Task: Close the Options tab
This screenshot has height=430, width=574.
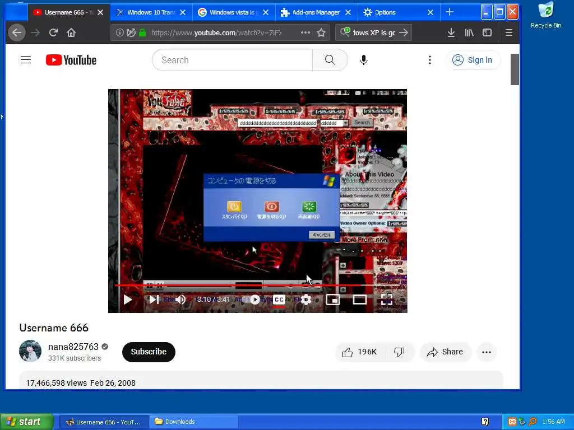Action: click(x=430, y=12)
